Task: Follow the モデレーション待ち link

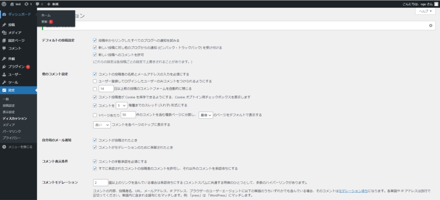Action: (353, 191)
